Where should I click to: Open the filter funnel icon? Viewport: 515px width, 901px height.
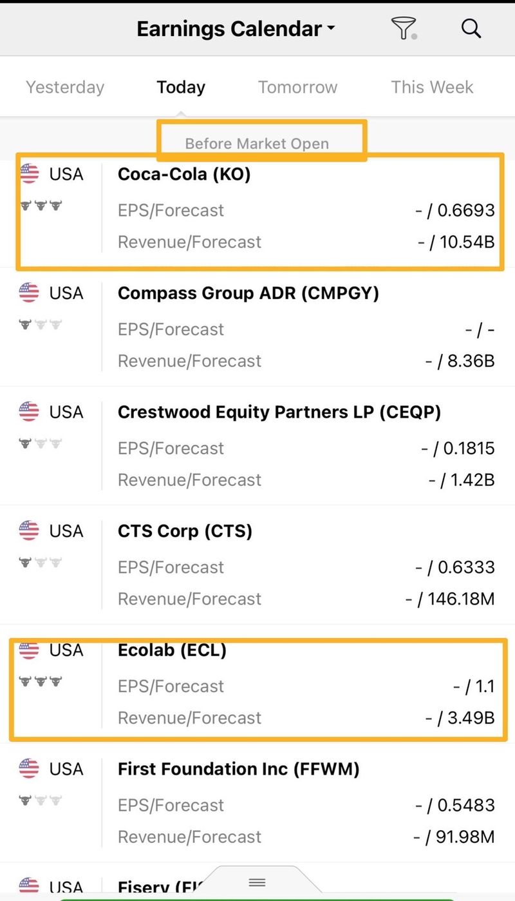(x=404, y=29)
